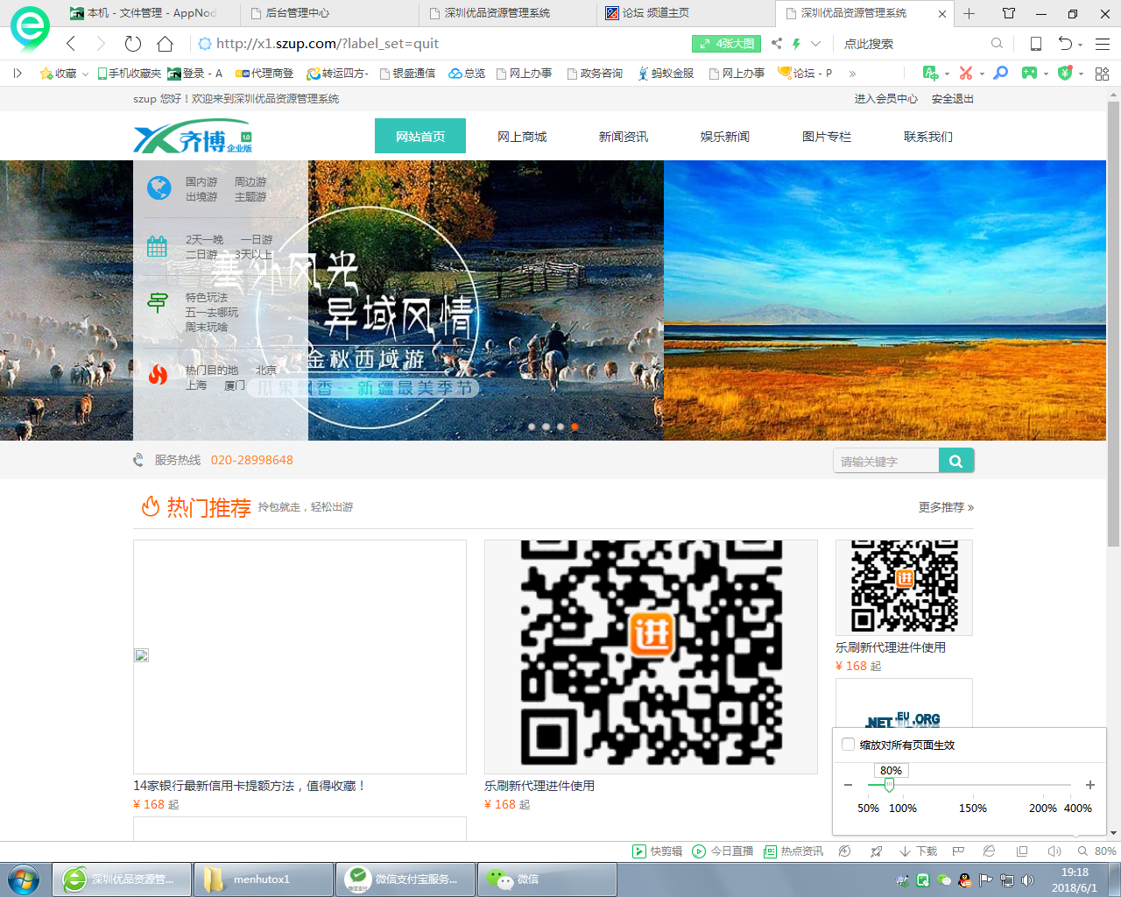Viewport: 1121px width, 897px height.
Task: Expand the bookmarks overflow chevron
Action: point(852,74)
